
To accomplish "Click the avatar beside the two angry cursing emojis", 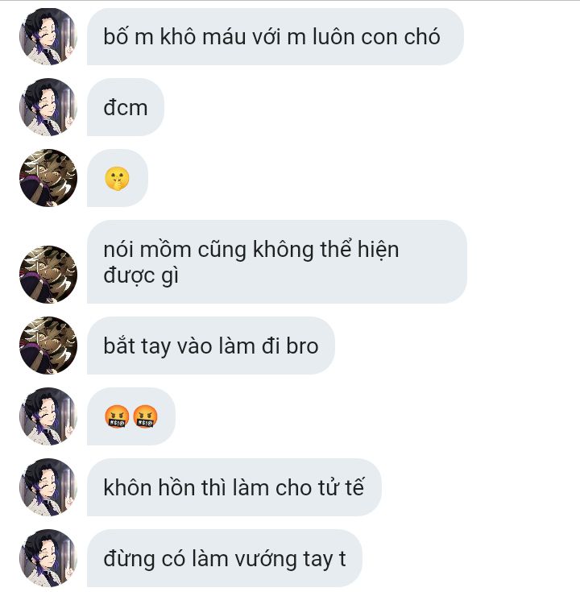I will pyautogui.click(x=48, y=416).
